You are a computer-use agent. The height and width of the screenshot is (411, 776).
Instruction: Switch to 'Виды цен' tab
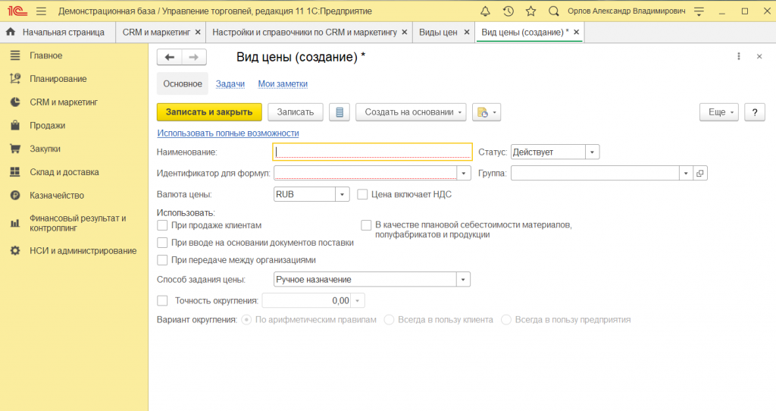tap(438, 33)
